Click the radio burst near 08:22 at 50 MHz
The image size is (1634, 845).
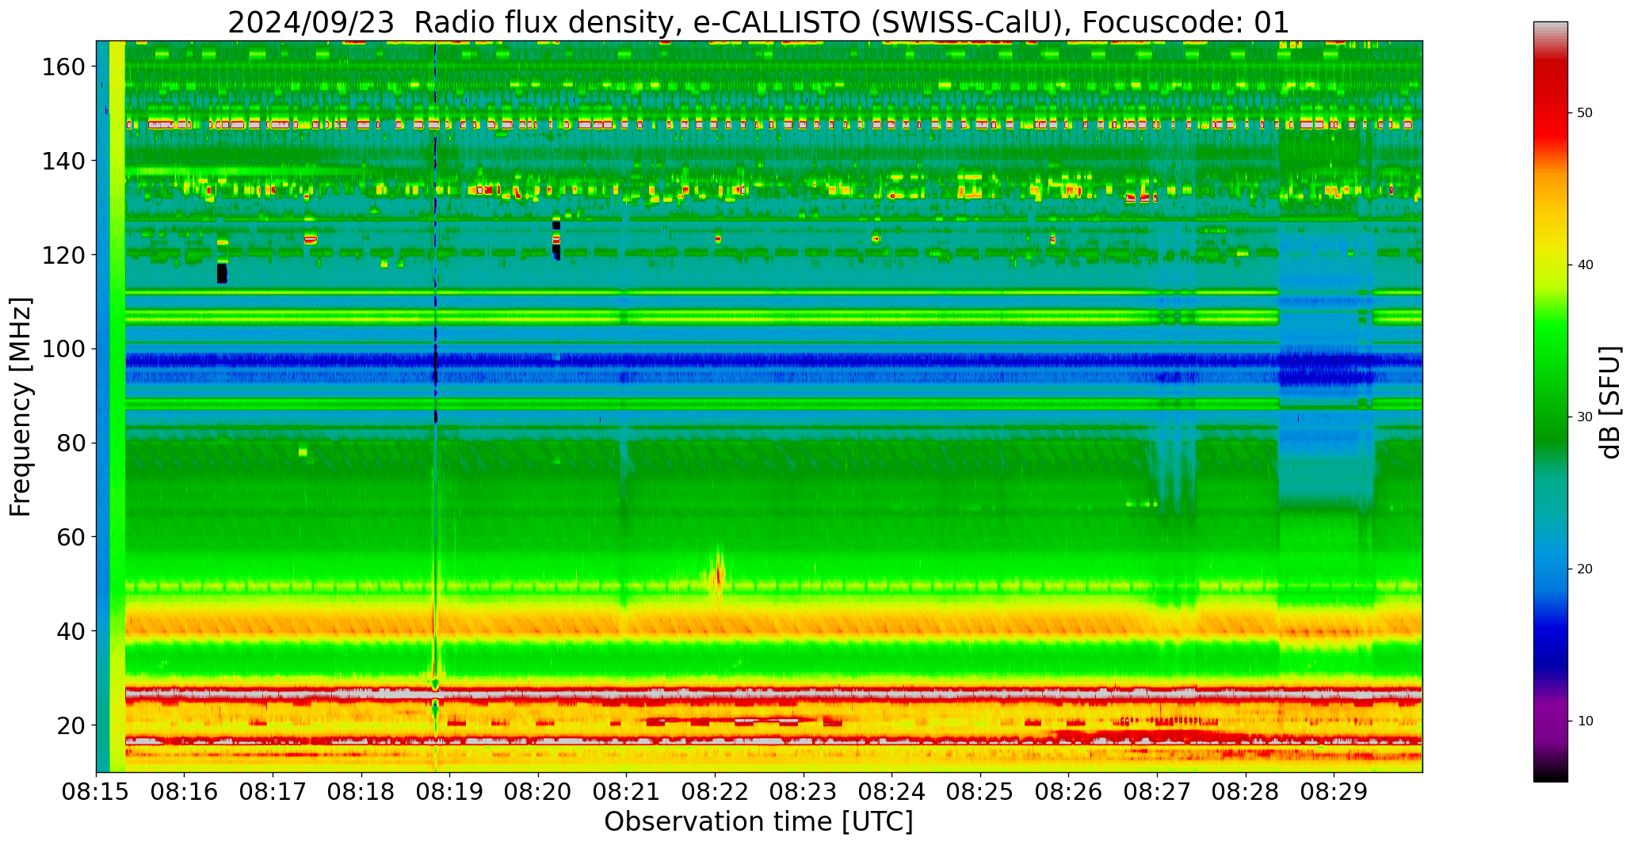click(x=717, y=574)
